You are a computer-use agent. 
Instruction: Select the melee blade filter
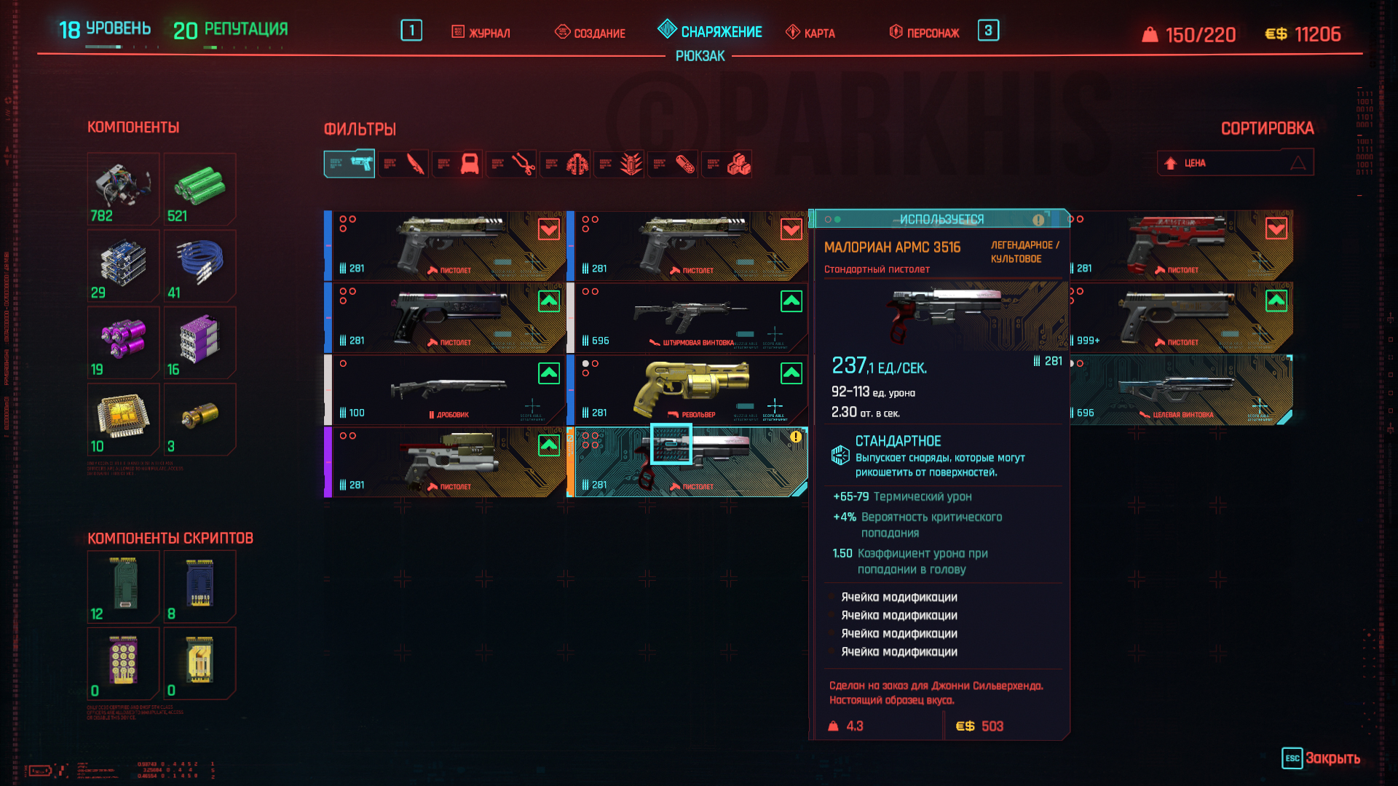click(x=403, y=164)
